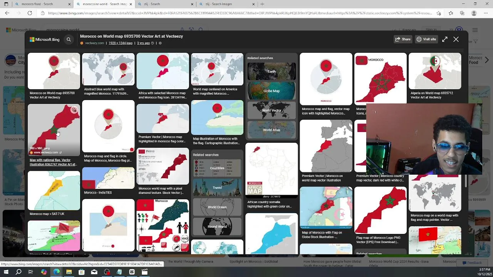Open the browser settings ellipsis menu
This screenshot has height=277, width=493.
click(485, 13)
